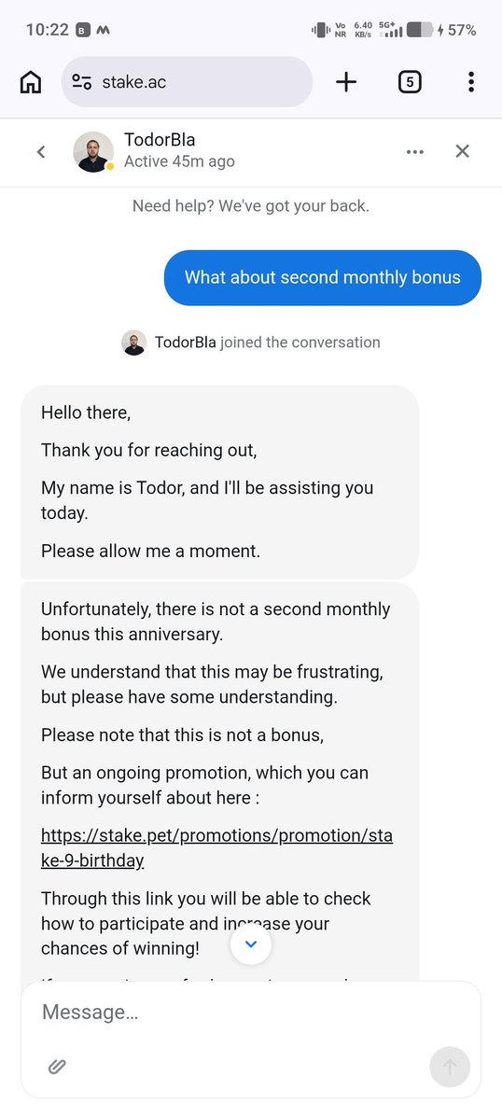Tap small TodorBla avatar in joined notice
Viewport: 502px width, 1119px height.
134,343
